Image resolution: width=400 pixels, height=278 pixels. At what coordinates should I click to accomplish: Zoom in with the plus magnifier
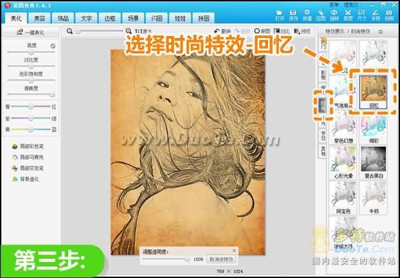[x=129, y=31]
